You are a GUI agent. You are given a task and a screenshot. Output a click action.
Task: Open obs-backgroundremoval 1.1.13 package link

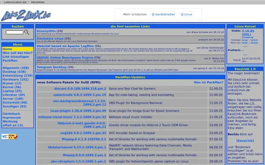[x=79, y=103]
